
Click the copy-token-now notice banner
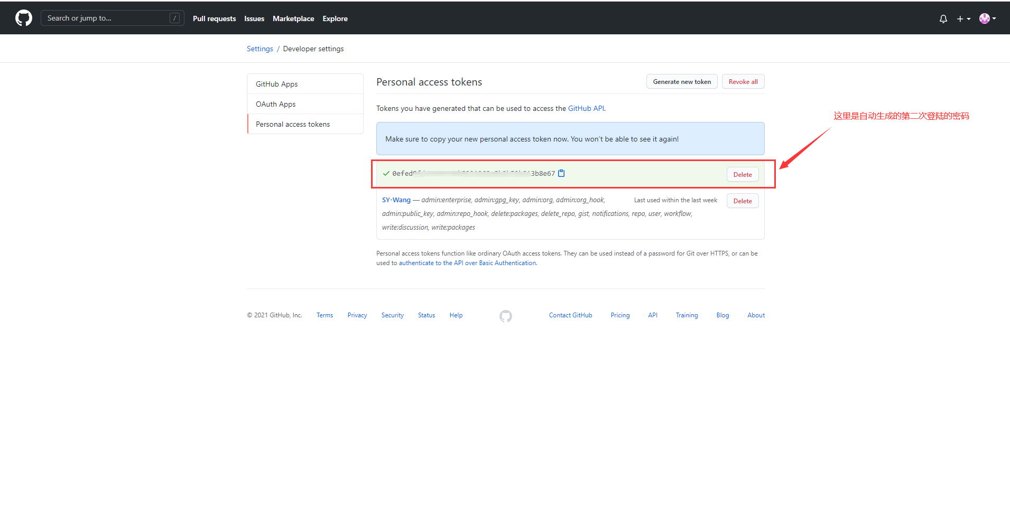(x=570, y=139)
